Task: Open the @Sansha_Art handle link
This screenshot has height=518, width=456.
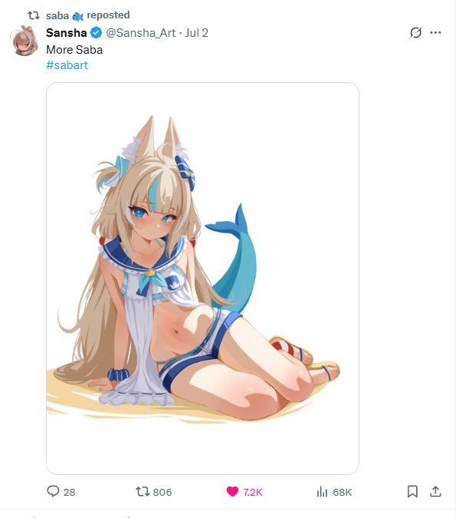Action: click(140, 33)
